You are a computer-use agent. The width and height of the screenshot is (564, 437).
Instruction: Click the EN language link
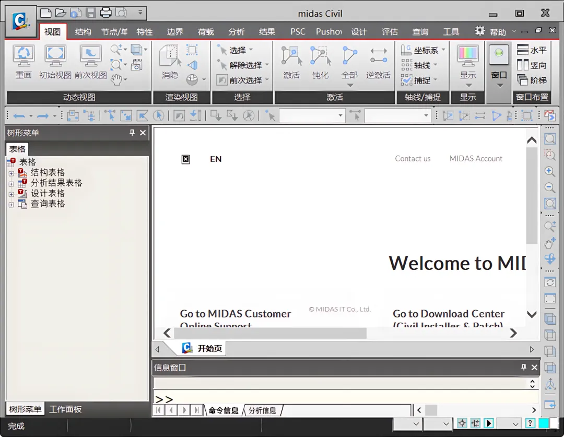click(216, 159)
